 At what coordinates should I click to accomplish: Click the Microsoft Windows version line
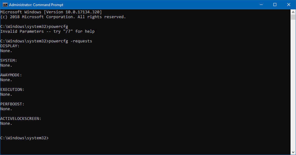[51, 12]
